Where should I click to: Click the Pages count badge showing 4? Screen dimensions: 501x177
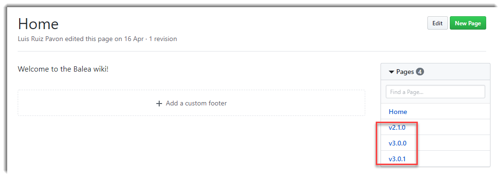coord(420,72)
